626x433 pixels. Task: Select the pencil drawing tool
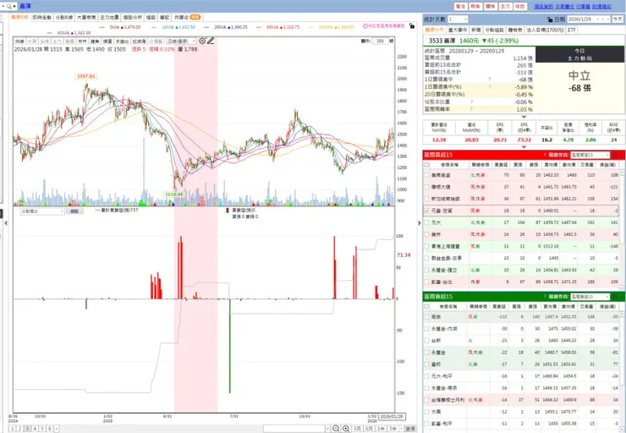pos(211,41)
